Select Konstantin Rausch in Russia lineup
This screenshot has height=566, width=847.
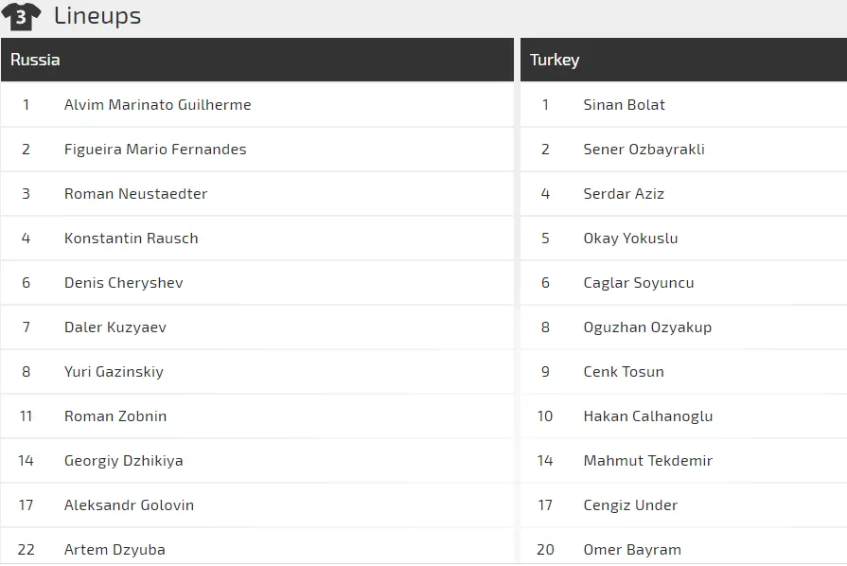tap(131, 239)
